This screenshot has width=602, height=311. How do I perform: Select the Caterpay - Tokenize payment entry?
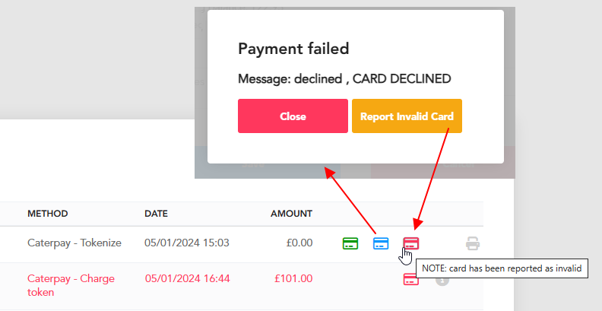click(x=74, y=243)
